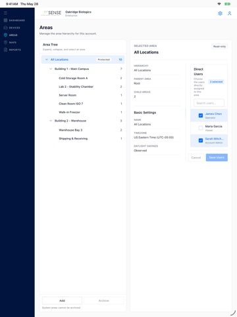This screenshot has width=237, height=317.
Task: Click the SENSE logo
Action: tap(51, 13)
